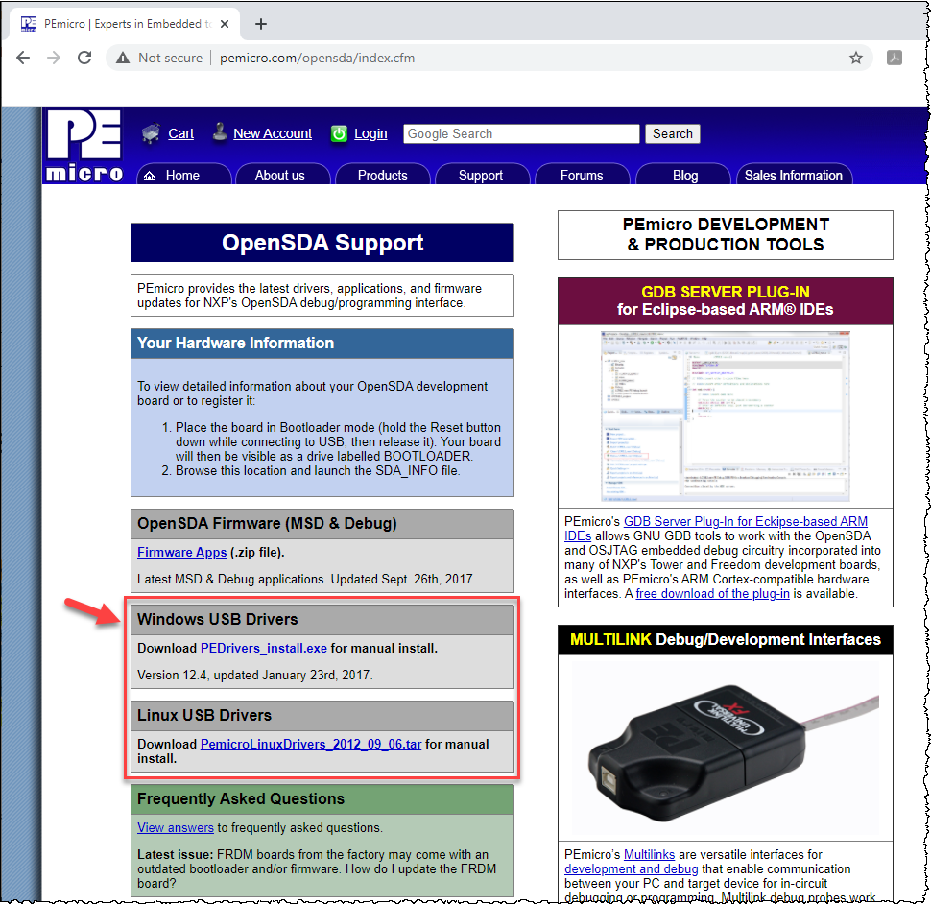Click the Windows USB Drivers header
The height and width of the screenshot is (904, 931).
(322, 620)
